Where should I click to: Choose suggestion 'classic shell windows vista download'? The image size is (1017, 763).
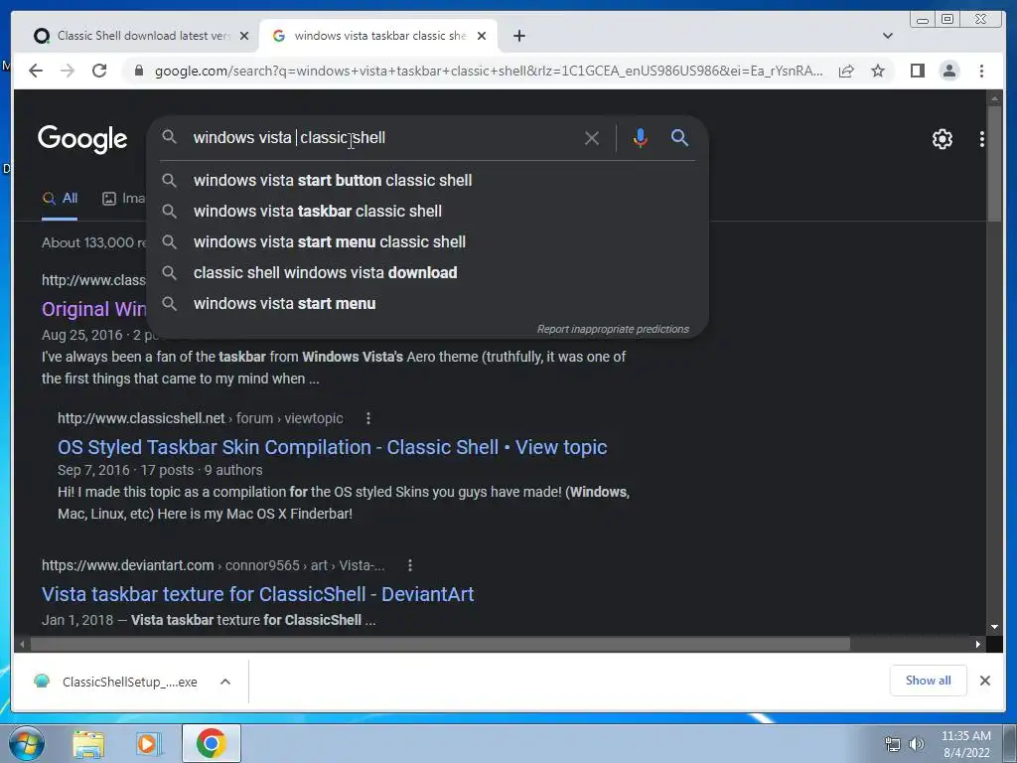click(427, 272)
